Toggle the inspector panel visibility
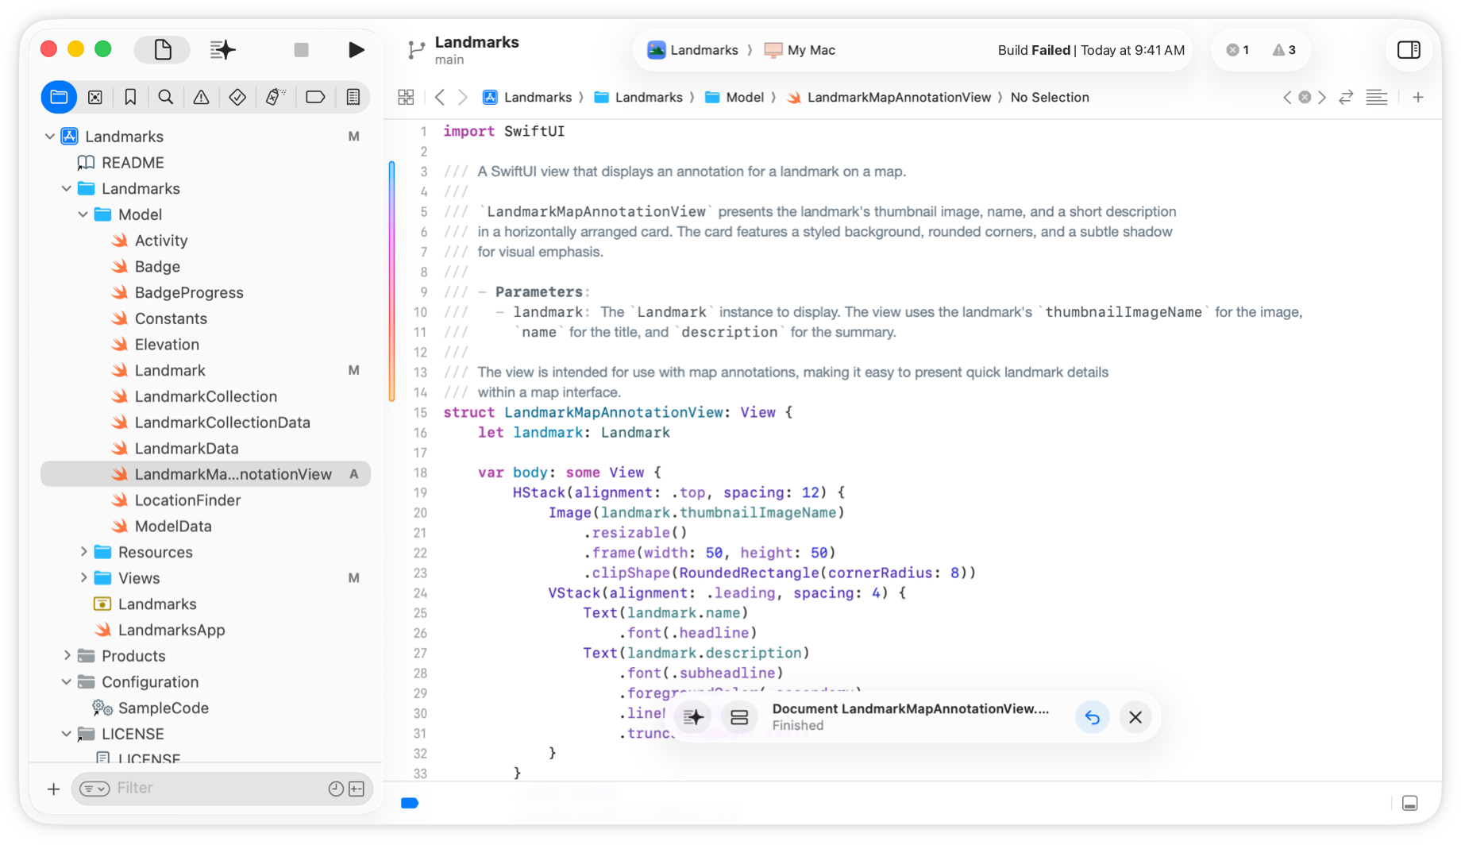Screen dimensions: 1461x845 [x=1409, y=49]
